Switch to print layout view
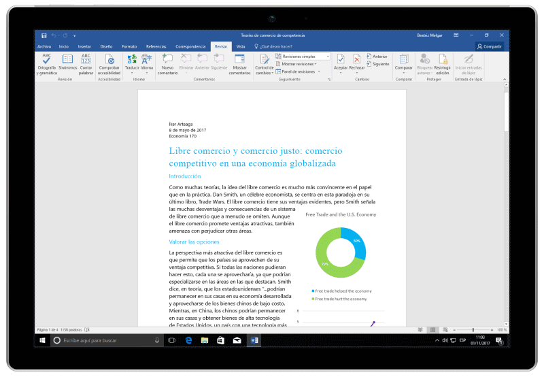This screenshot has width=544, height=377. [432, 330]
